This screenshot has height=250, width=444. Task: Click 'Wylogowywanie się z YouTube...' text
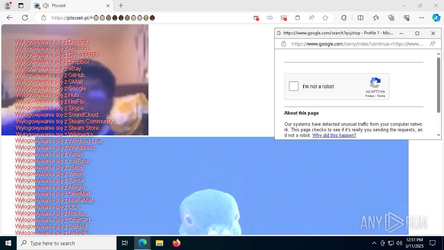[54, 160]
